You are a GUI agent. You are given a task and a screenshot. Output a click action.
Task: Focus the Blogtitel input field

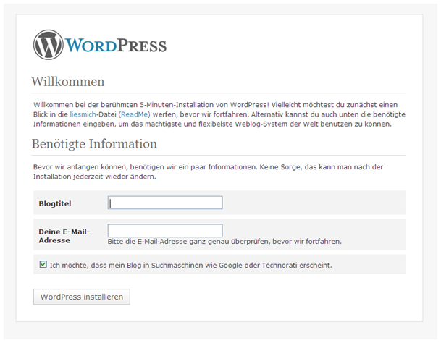(x=165, y=203)
